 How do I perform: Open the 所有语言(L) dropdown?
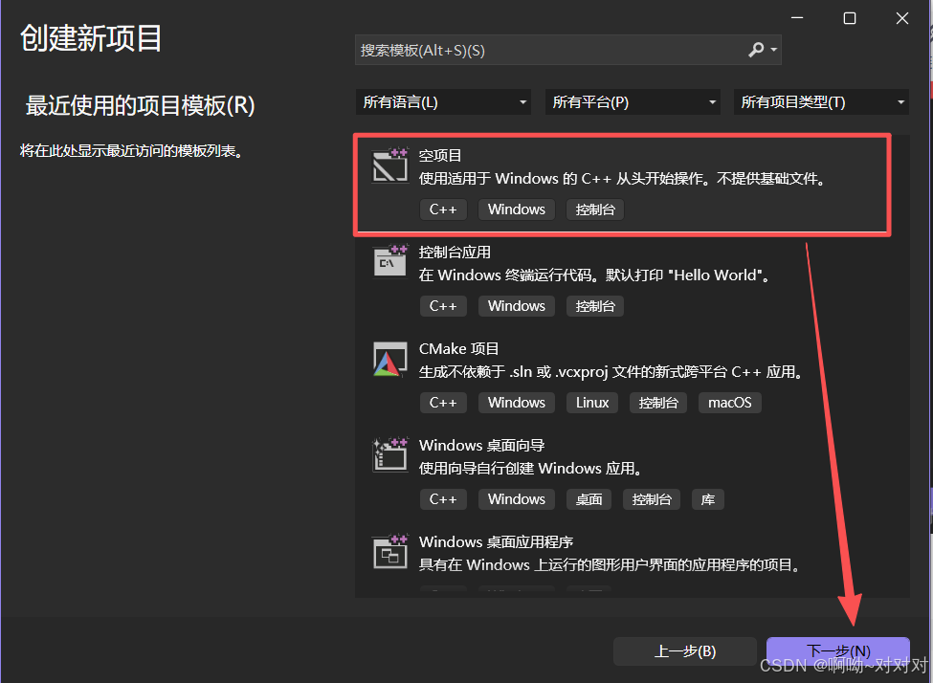pyautogui.click(x=443, y=102)
